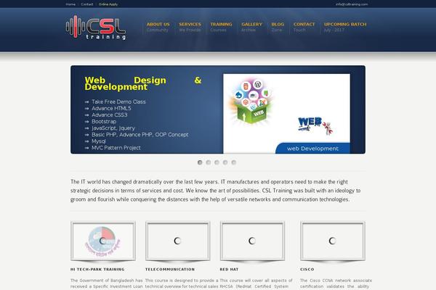The width and height of the screenshot is (436, 290).
Task: Select the third slider pagination dot
Action: coord(217,162)
